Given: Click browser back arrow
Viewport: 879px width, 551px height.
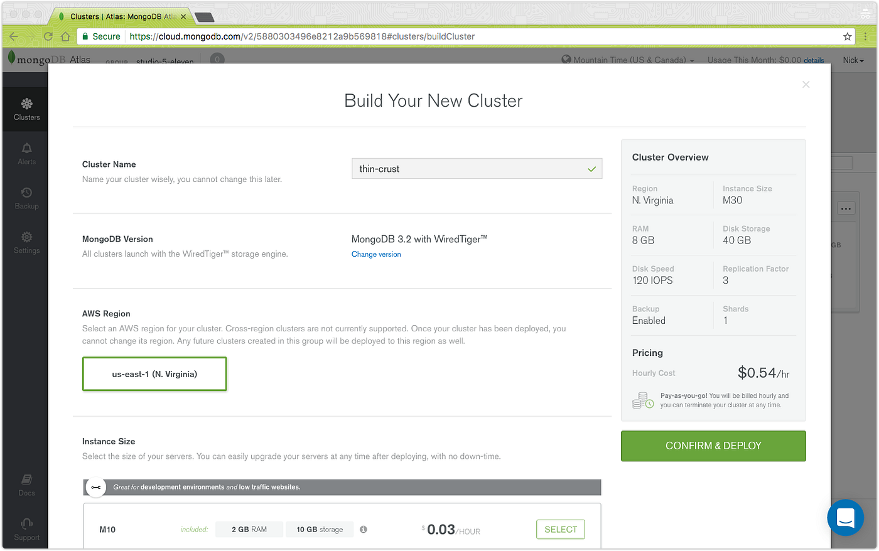Looking at the screenshot, I should click(x=14, y=36).
